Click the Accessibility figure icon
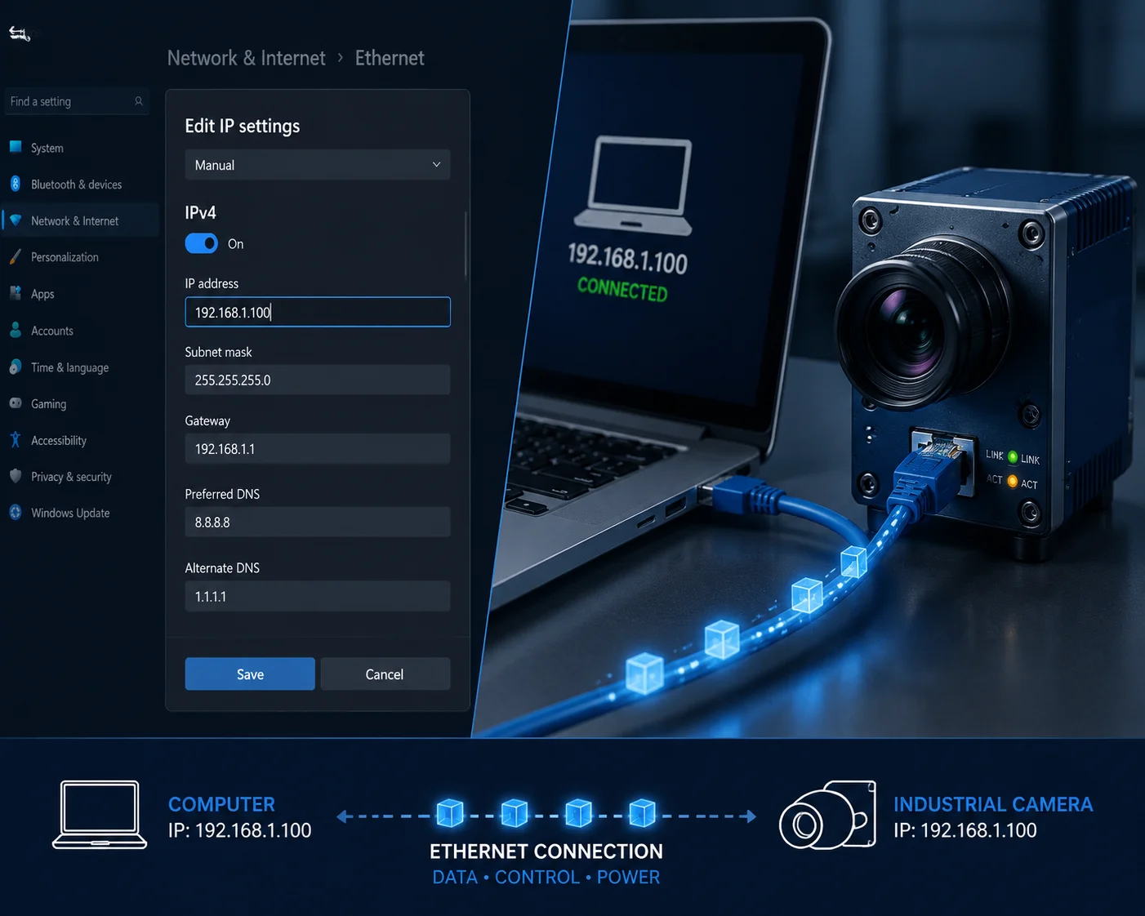1145x916 pixels. 16,440
